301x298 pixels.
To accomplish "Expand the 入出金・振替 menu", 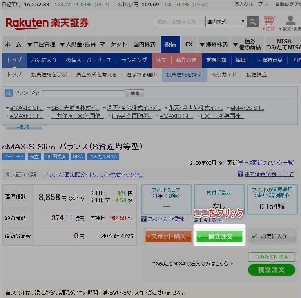I will (x=78, y=44).
